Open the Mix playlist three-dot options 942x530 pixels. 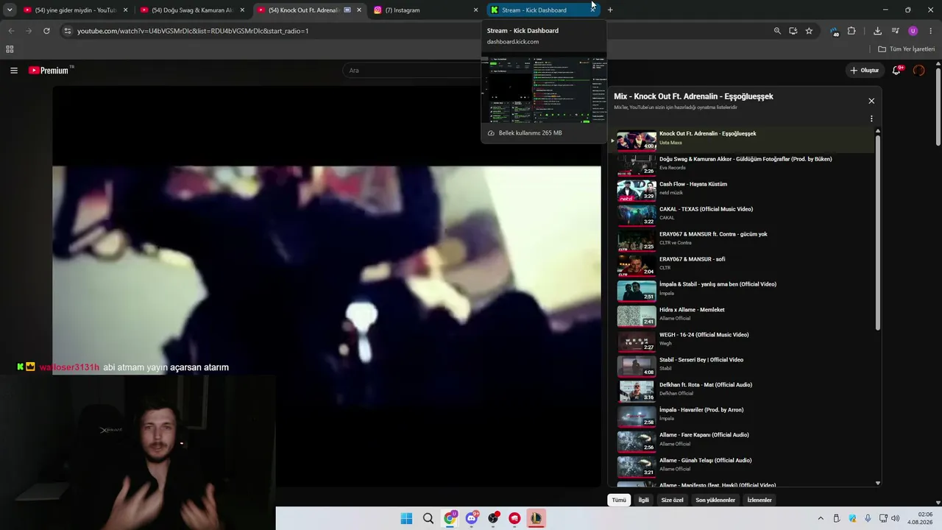pyautogui.click(x=871, y=119)
